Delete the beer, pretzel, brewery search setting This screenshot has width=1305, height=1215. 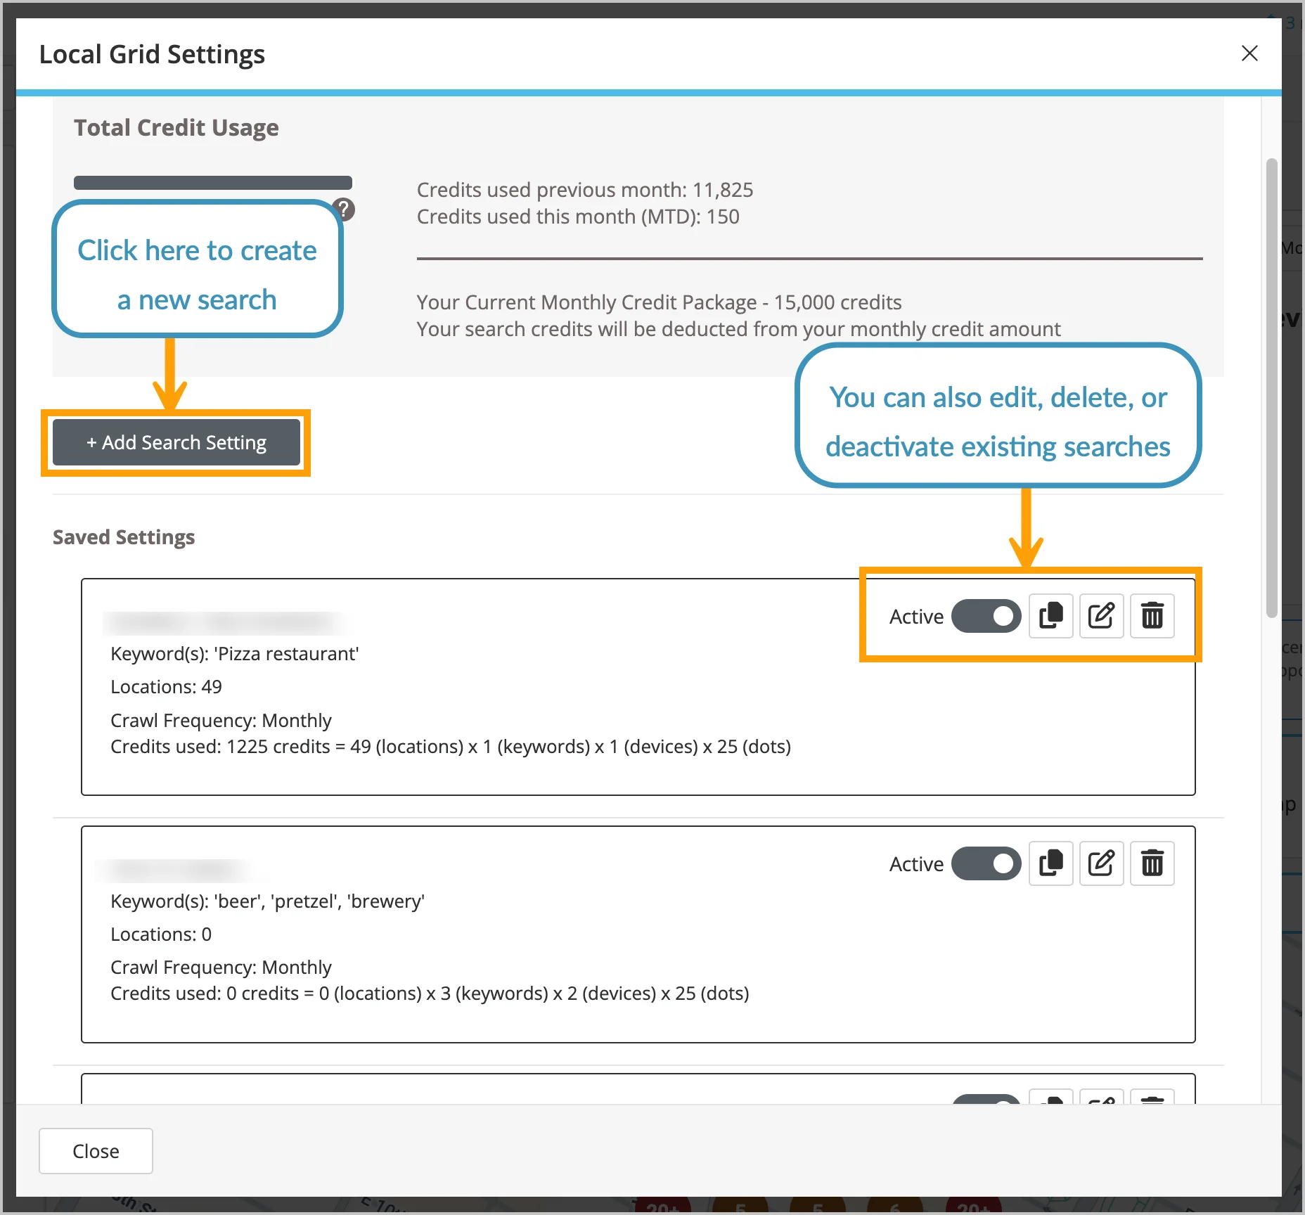1152,863
